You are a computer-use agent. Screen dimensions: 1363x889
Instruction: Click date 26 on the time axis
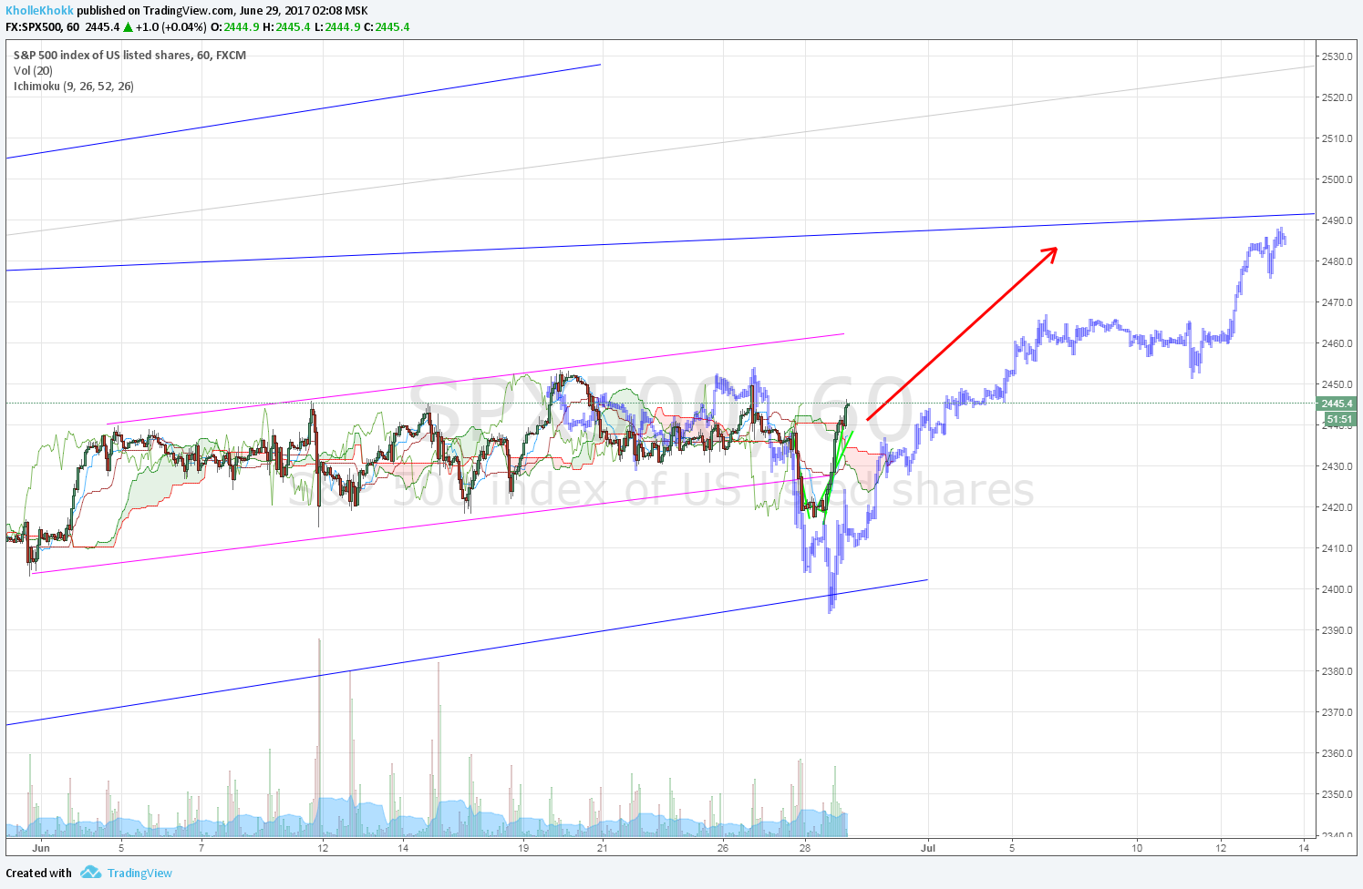[723, 847]
